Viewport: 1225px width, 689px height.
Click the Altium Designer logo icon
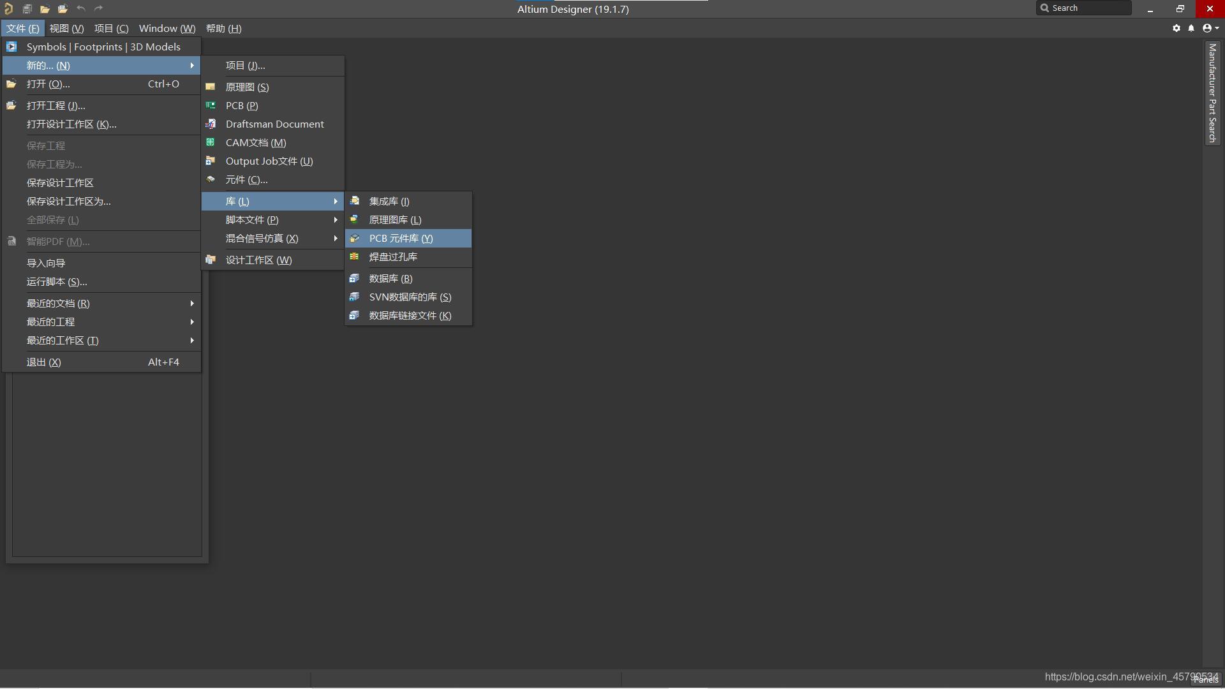[8, 9]
